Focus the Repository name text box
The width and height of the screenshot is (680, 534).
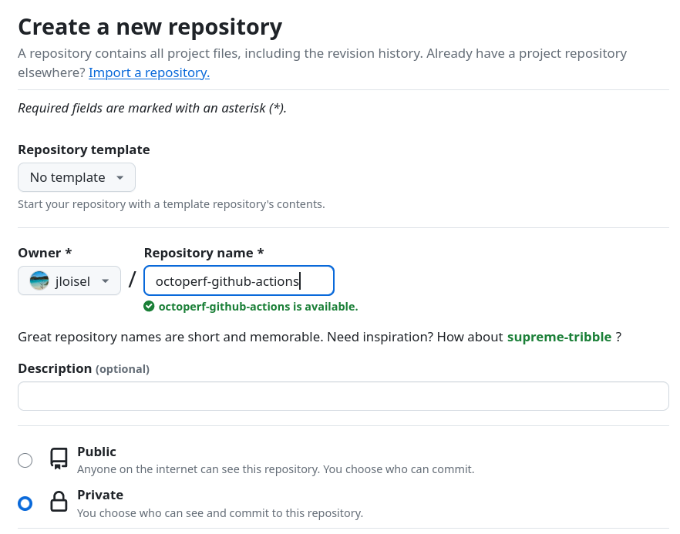pos(238,280)
